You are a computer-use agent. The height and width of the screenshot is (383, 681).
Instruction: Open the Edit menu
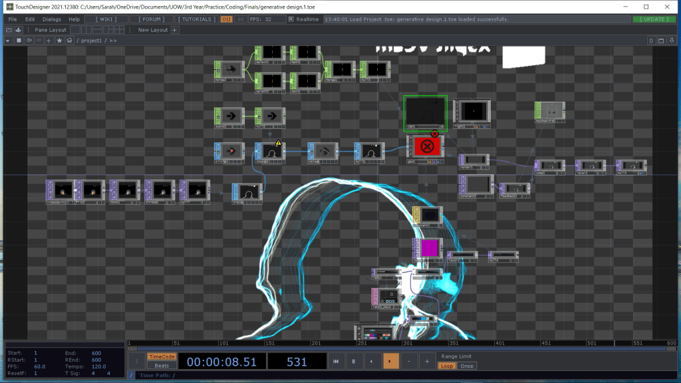30,19
